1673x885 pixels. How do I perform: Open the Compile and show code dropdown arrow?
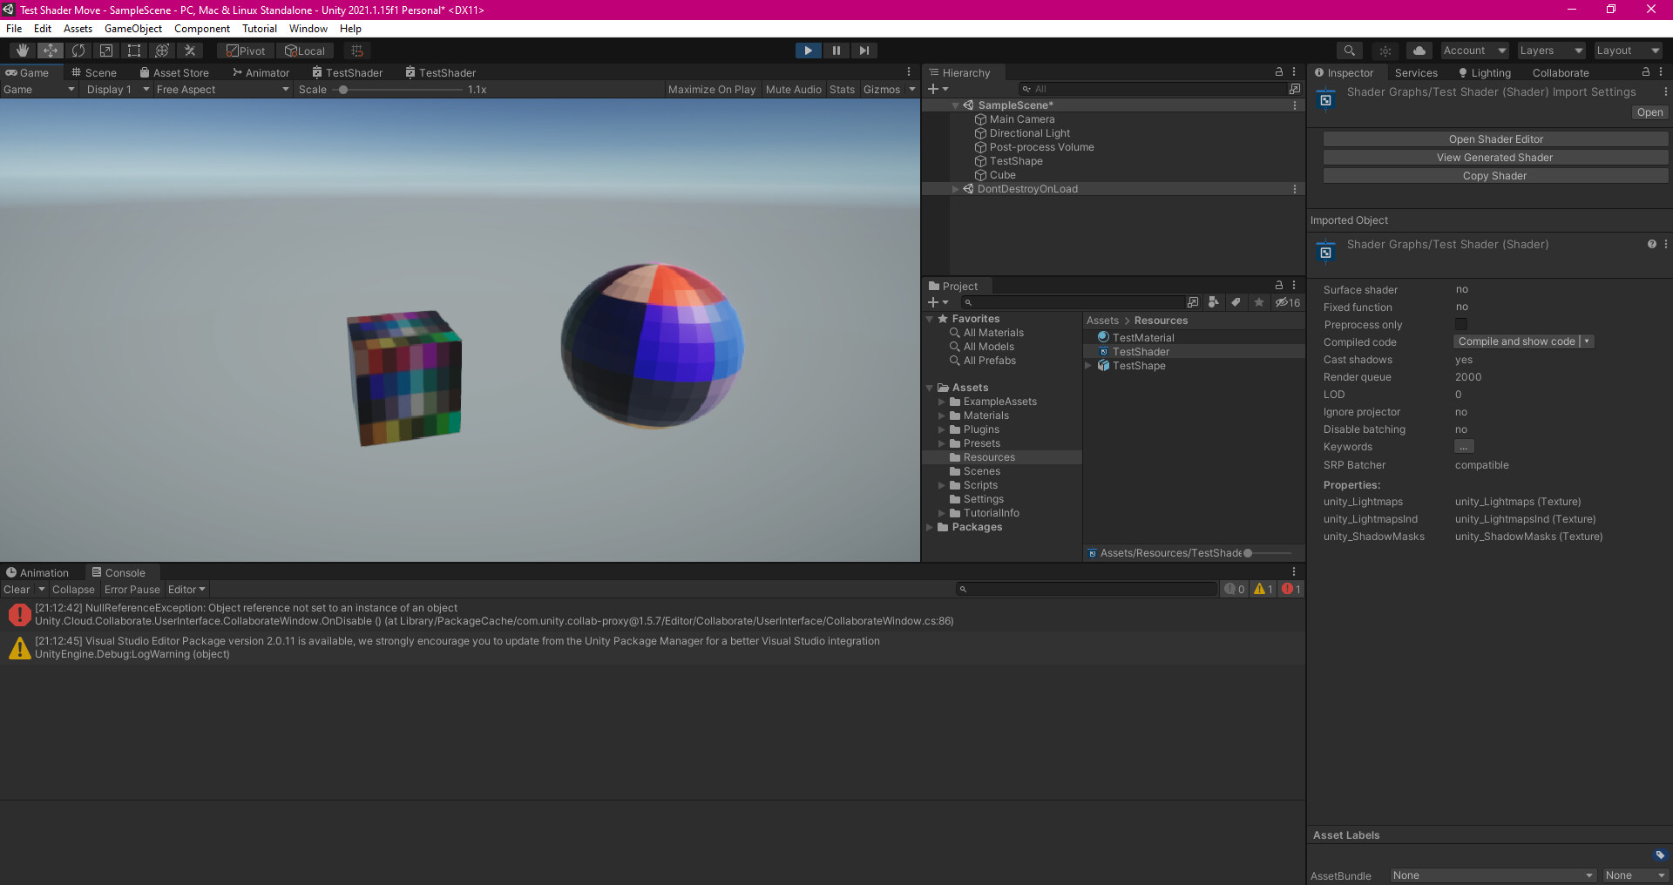click(x=1587, y=341)
